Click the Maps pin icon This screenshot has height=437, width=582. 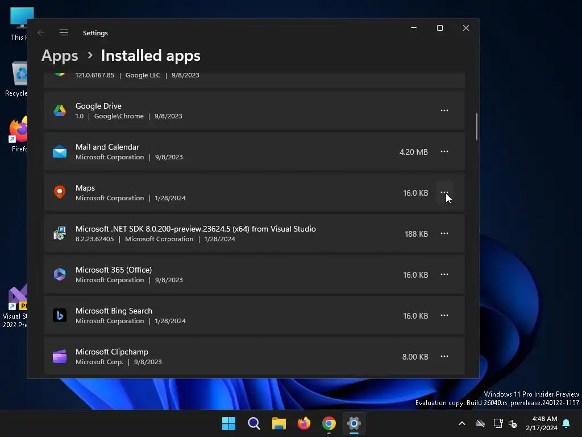tap(59, 192)
